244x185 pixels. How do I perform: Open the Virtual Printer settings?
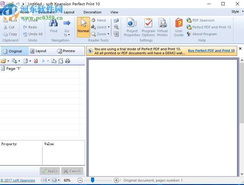[x=162, y=27]
